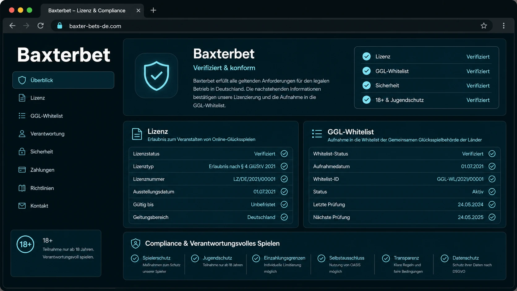Click the site padlock icon
The height and width of the screenshot is (291, 517).
coord(60,26)
